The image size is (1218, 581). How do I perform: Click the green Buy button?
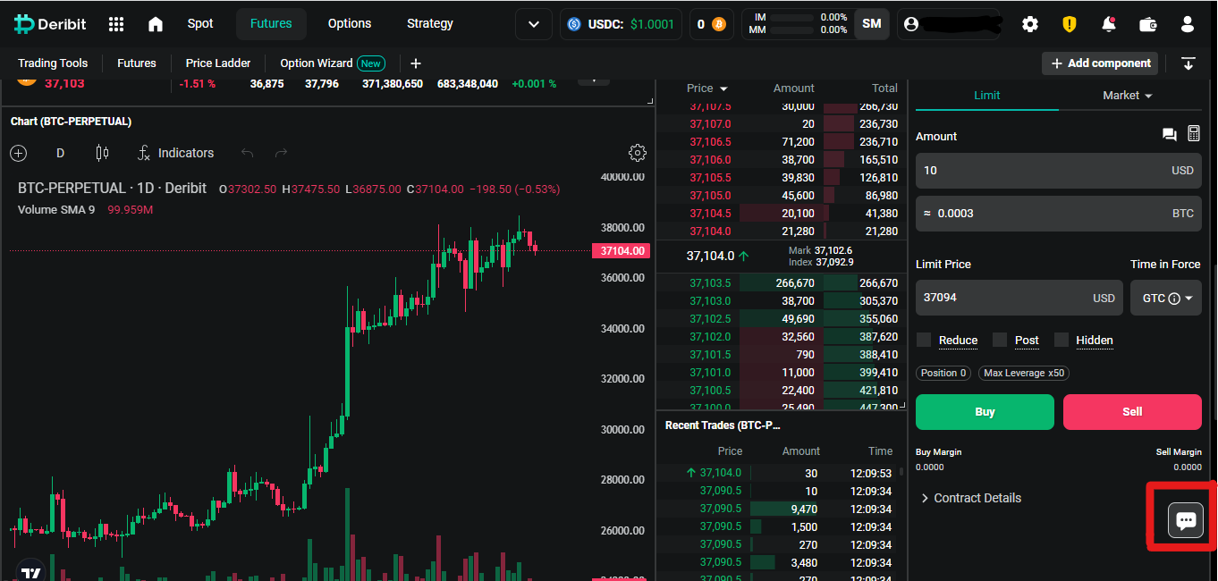985,412
